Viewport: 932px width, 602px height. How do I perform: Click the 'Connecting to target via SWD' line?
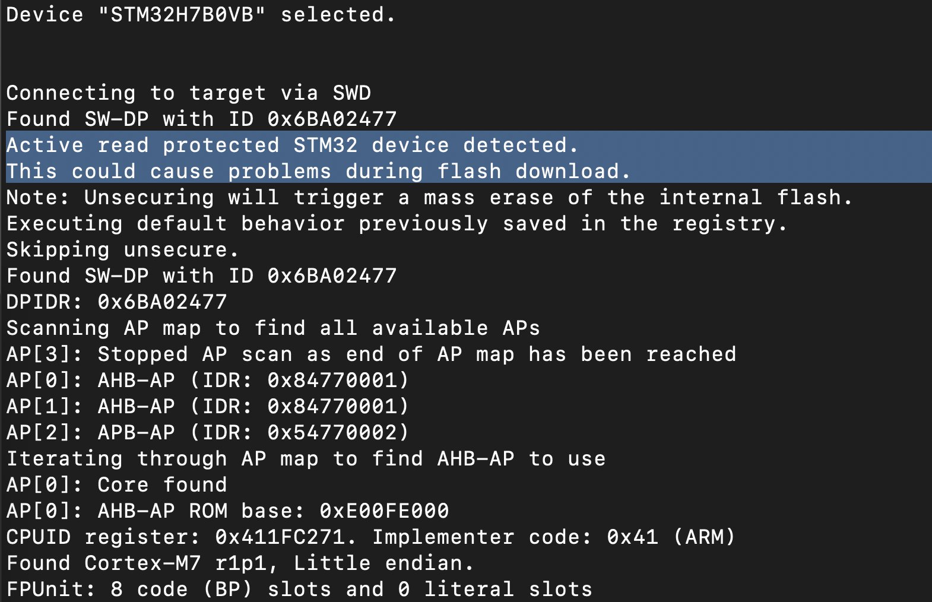(189, 93)
